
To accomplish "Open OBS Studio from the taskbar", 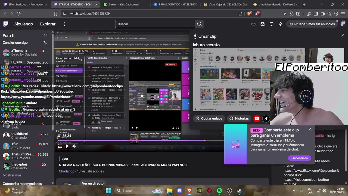I will coord(229,191).
